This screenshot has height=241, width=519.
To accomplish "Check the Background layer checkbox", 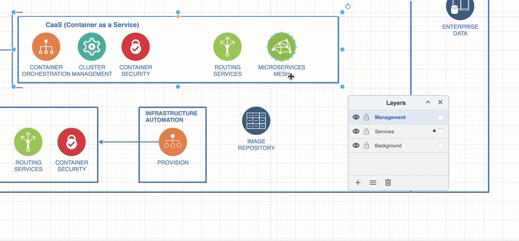I will 441,146.
